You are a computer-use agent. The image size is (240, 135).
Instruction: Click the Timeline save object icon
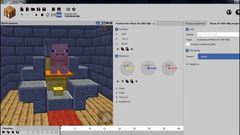pos(18,132)
